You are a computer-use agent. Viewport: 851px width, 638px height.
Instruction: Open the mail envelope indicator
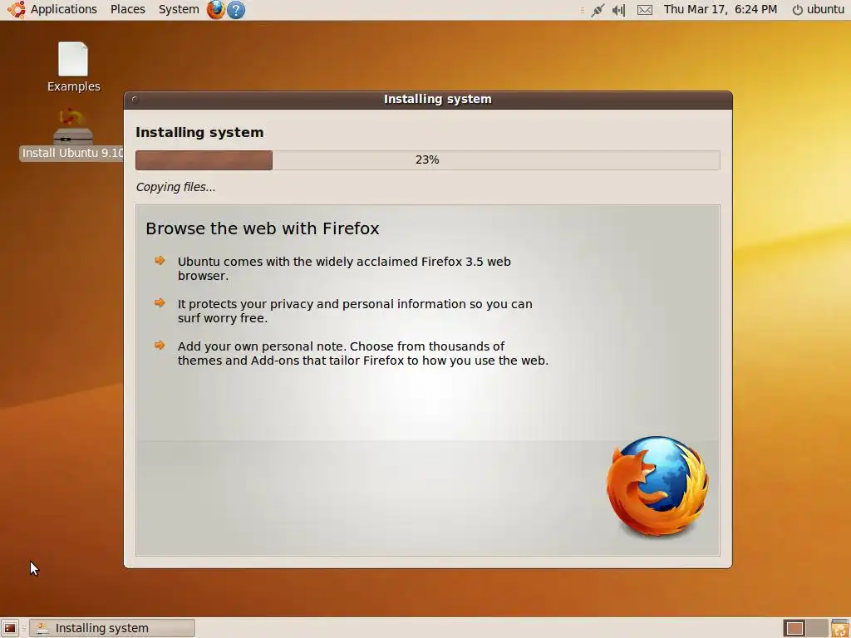645,10
